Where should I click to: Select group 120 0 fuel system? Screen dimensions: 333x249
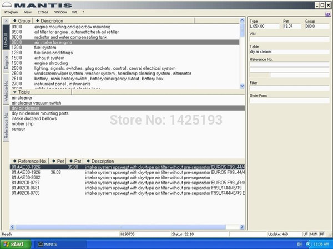pyautogui.click(x=125, y=48)
